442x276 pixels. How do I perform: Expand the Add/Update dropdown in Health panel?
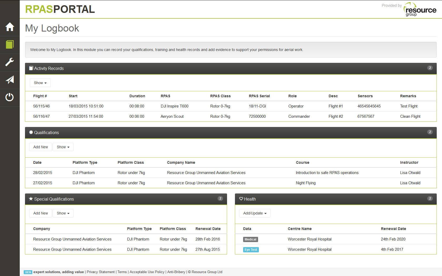pyautogui.click(x=254, y=213)
